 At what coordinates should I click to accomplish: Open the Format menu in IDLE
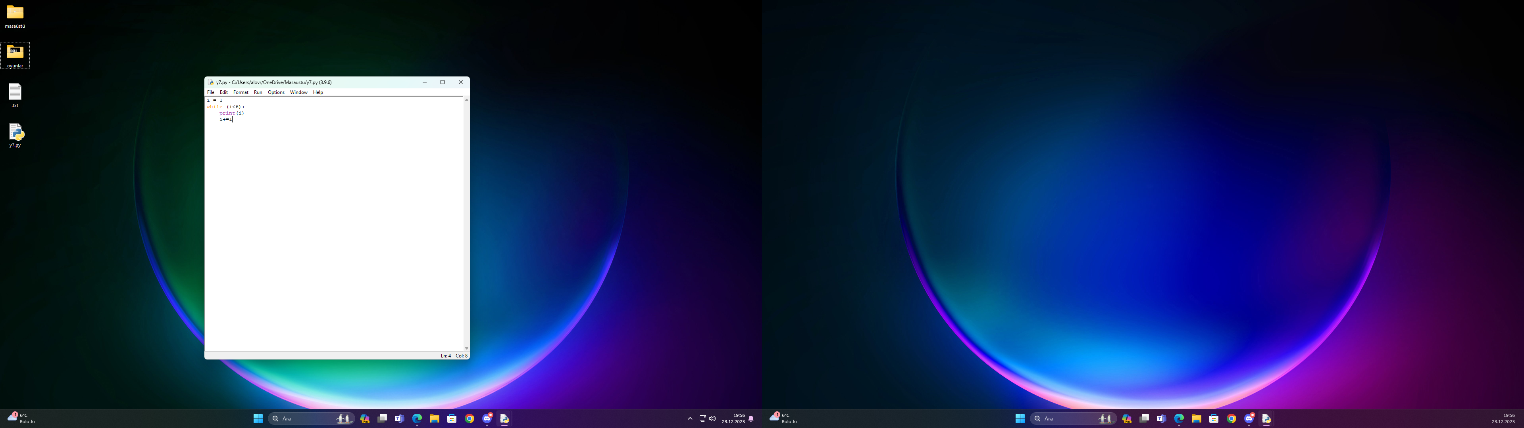point(240,92)
